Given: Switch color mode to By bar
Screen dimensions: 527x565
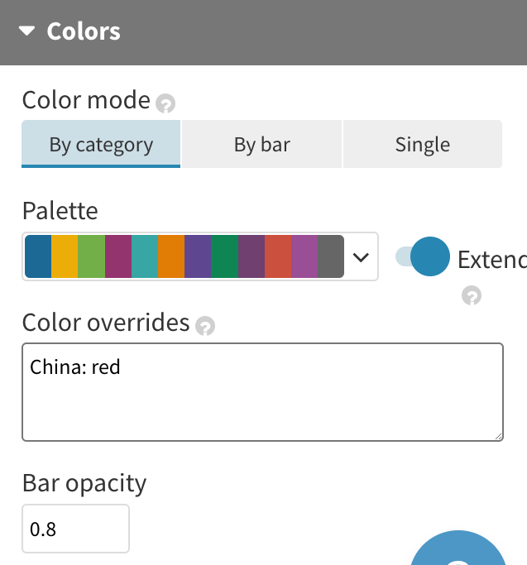Looking at the screenshot, I should click(x=261, y=145).
